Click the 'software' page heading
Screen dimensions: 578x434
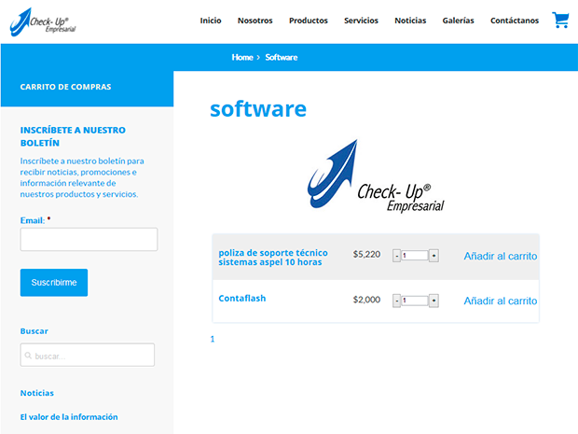point(258,109)
